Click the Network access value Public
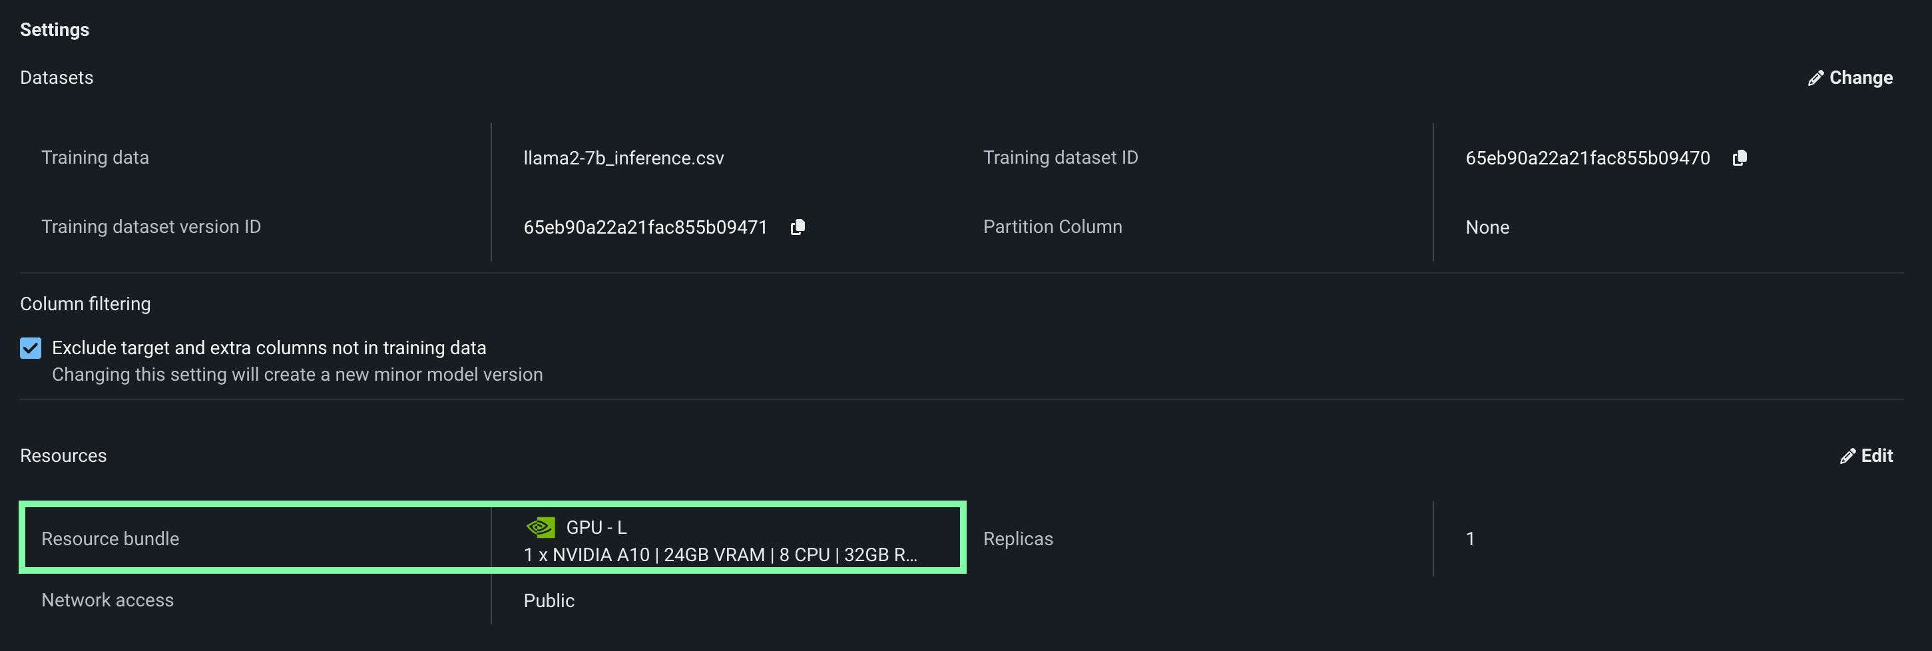This screenshot has width=1932, height=651. [549, 601]
